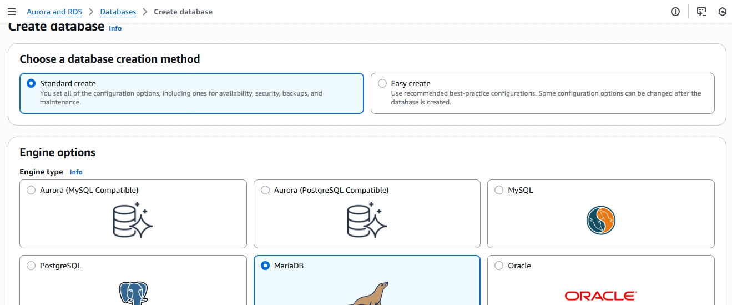
Task: Click the Aurora MySQL database icon
Action: click(133, 220)
